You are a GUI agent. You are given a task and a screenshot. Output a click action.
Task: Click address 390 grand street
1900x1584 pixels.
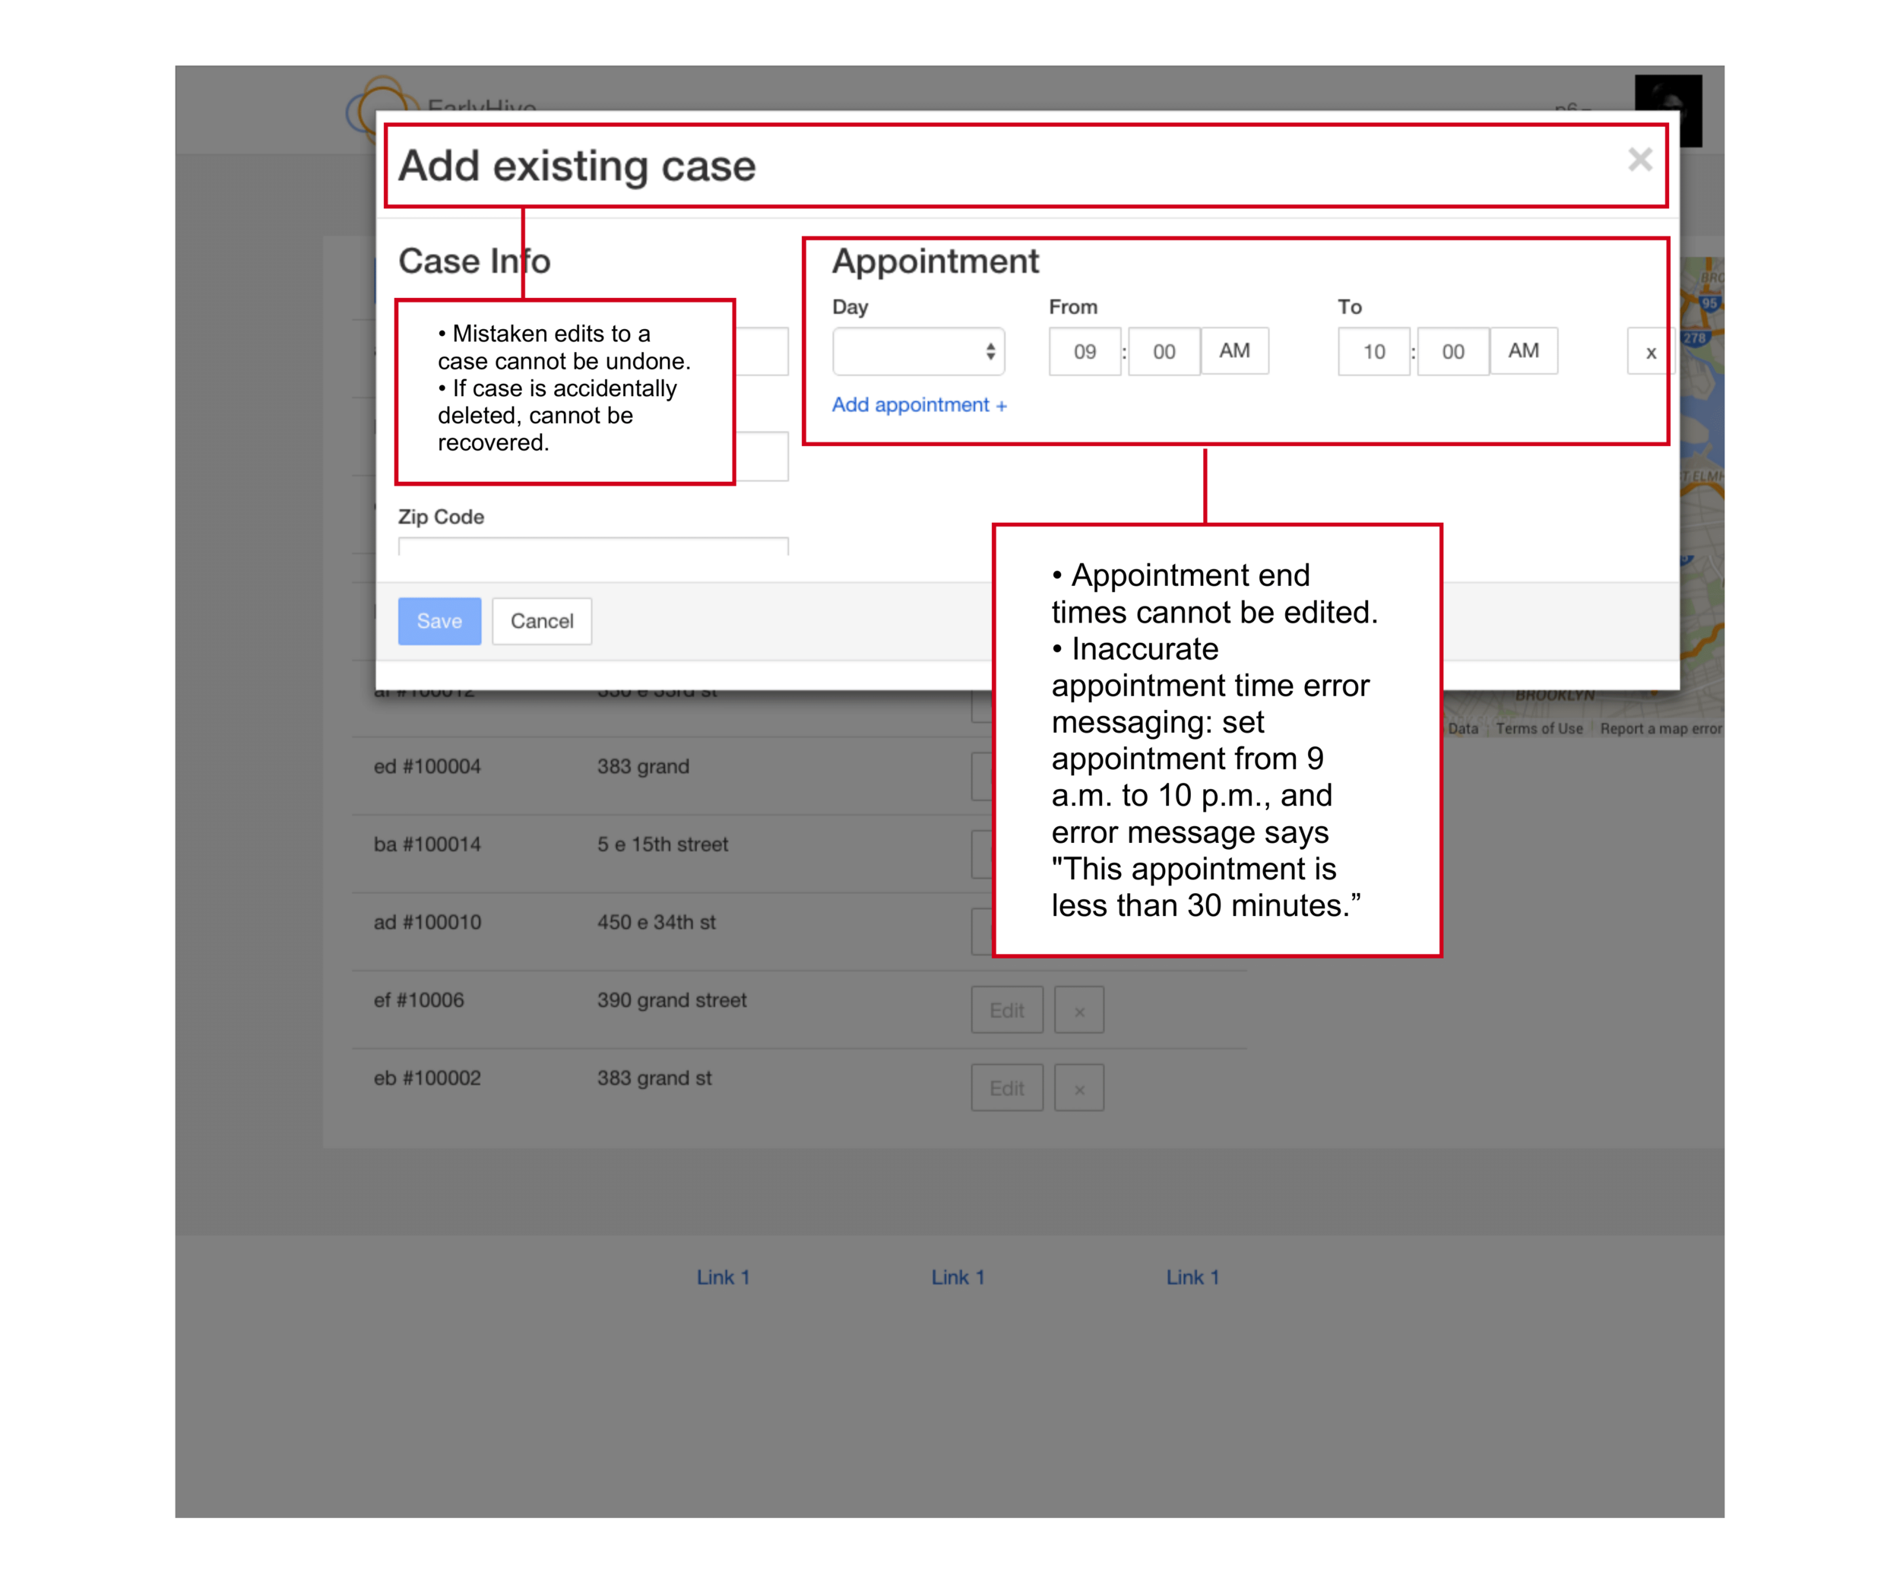[x=671, y=1000]
